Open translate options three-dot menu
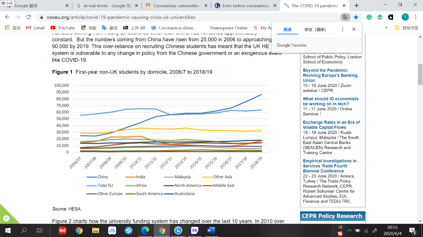 (x=343, y=29)
